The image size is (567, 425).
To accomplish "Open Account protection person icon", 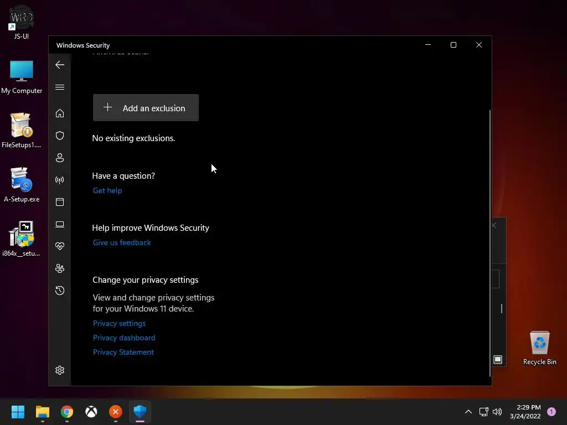I will click(x=60, y=158).
